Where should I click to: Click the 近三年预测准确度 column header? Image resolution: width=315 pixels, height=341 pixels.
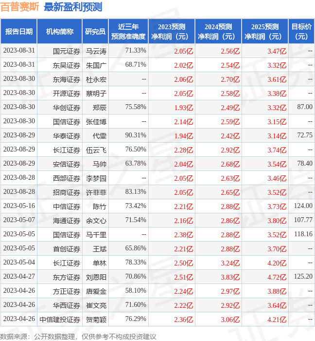click(x=128, y=32)
